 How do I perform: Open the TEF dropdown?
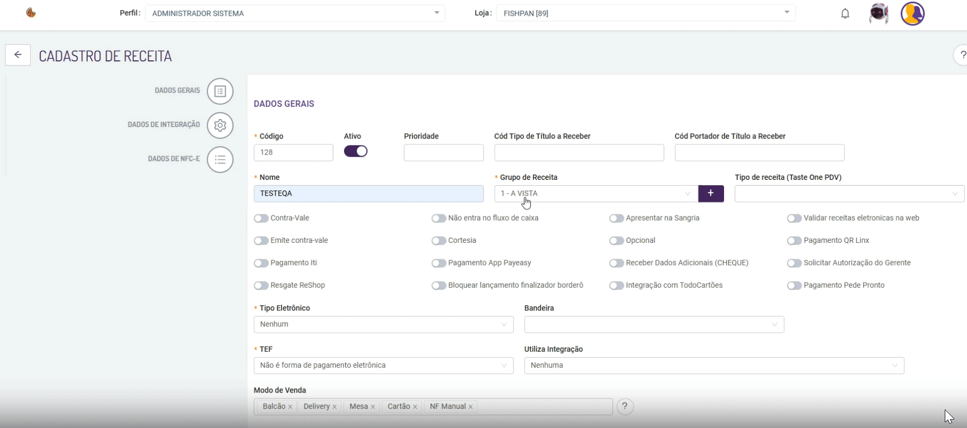click(383, 366)
